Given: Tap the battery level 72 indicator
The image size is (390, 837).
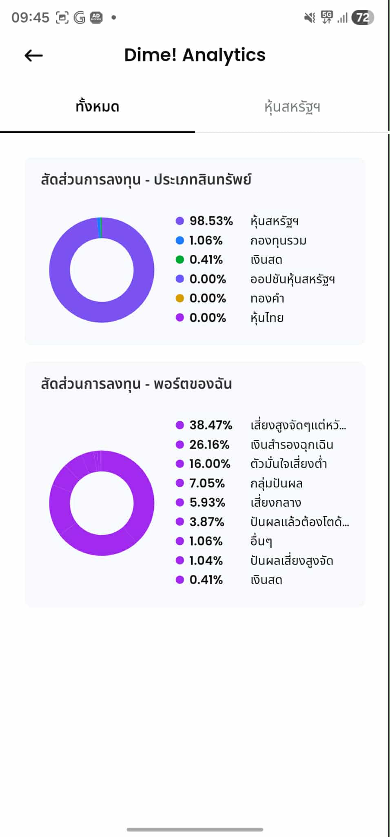Looking at the screenshot, I should point(363,18).
